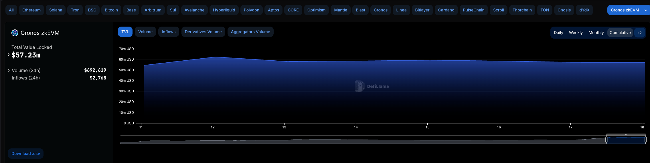The width and height of the screenshot is (650, 163).
Task: Click the 70m USD axis label
Action: (x=127, y=49)
